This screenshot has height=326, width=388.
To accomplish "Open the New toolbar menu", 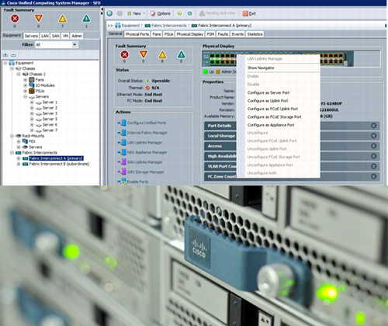I will pos(137,13).
